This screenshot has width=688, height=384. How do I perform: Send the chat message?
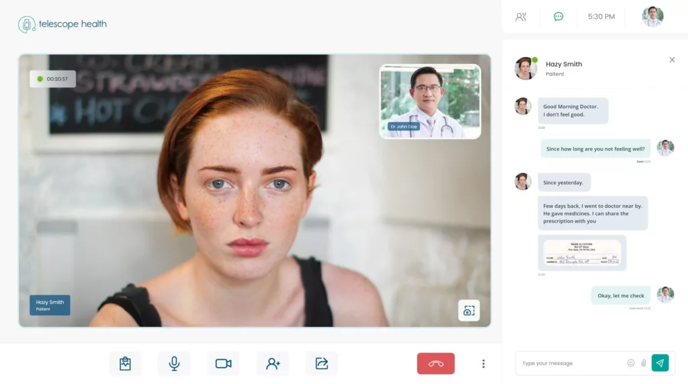[x=660, y=363]
